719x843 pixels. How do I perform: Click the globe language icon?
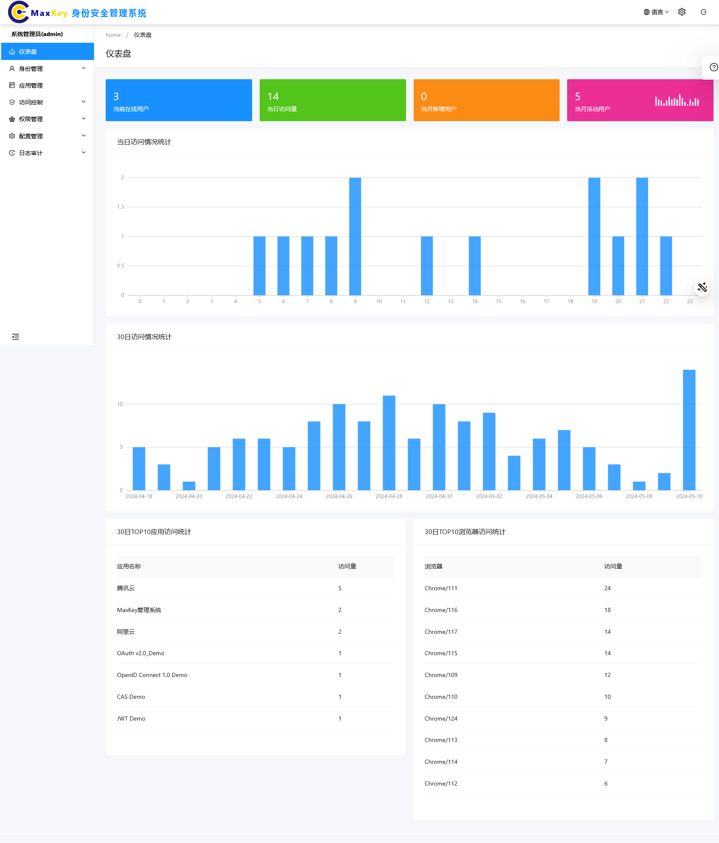[x=646, y=12]
